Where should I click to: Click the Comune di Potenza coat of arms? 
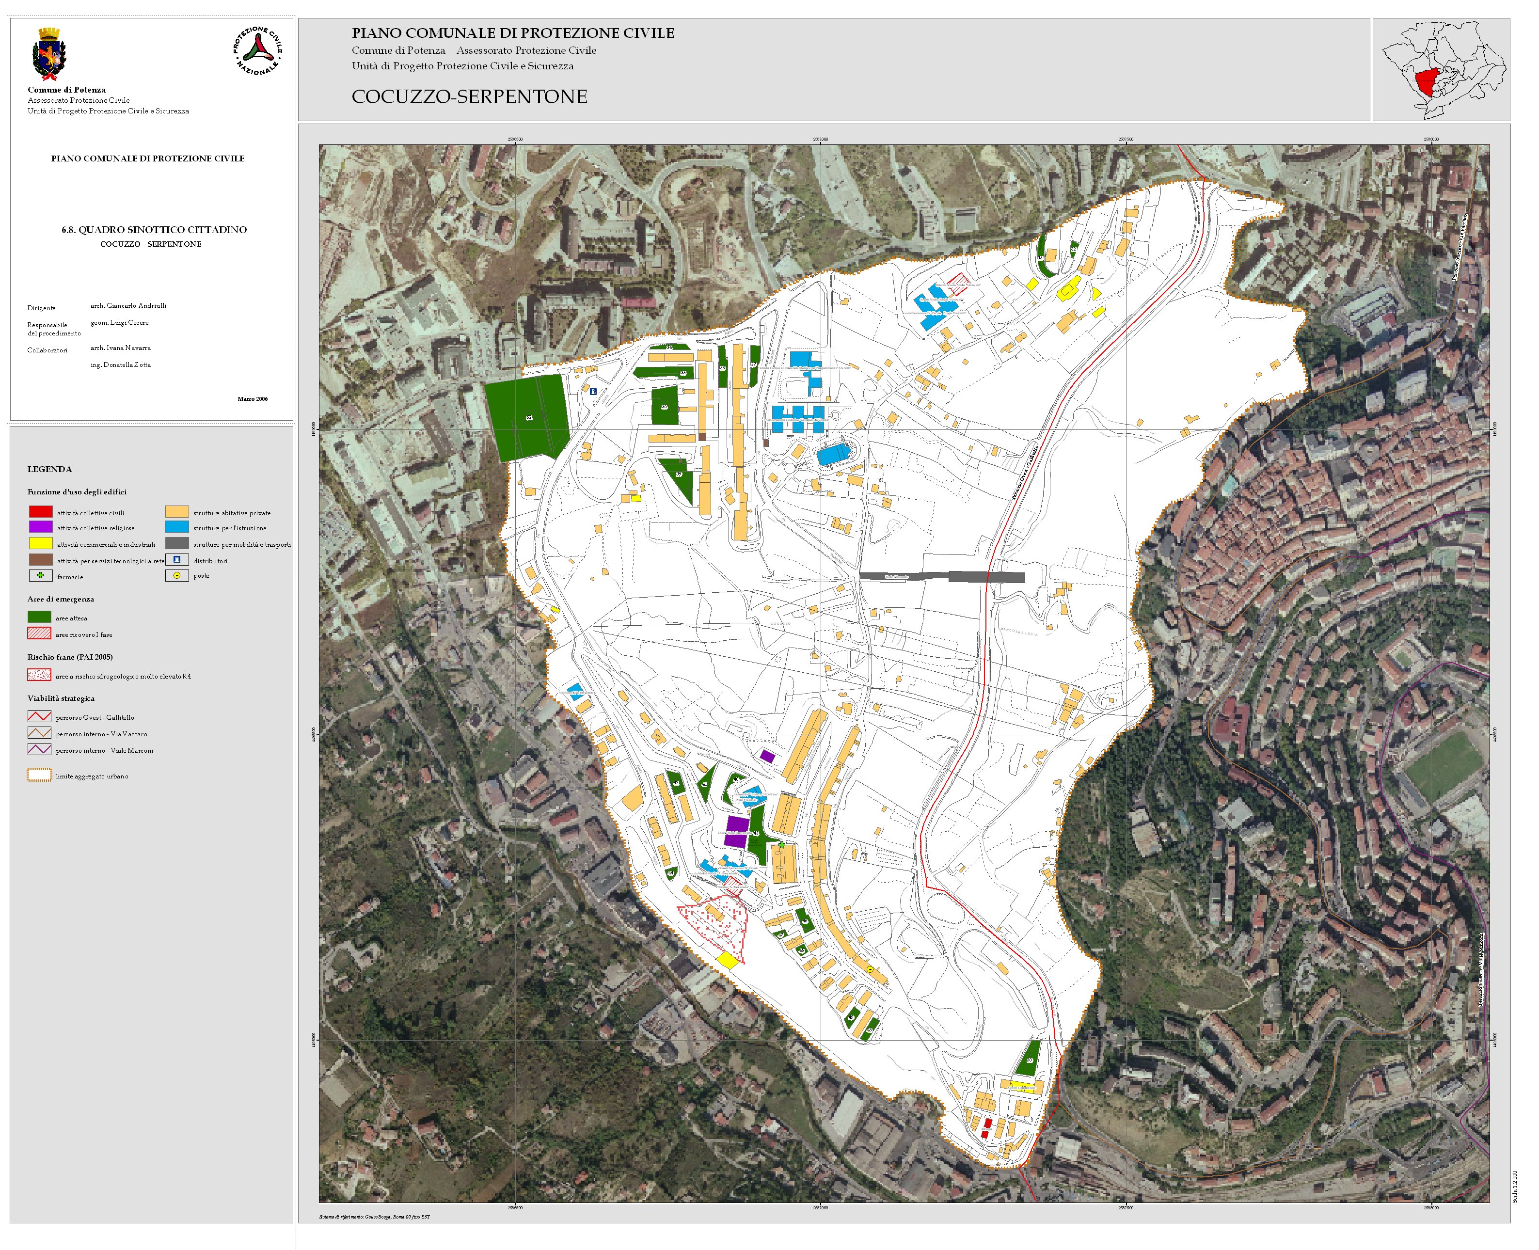click(49, 54)
